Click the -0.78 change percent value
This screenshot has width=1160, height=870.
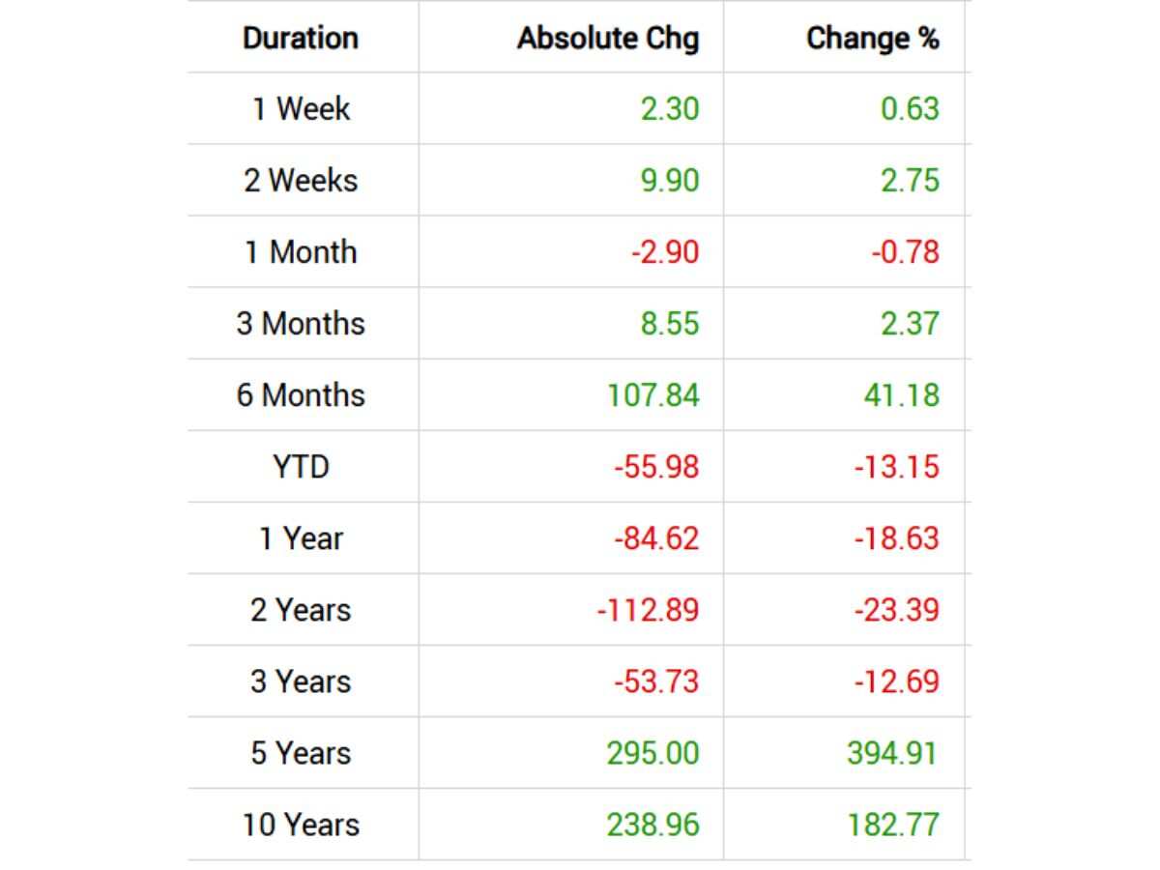tap(905, 252)
